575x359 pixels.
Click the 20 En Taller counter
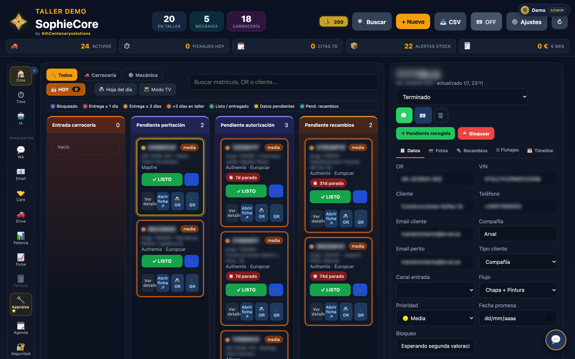tap(169, 22)
